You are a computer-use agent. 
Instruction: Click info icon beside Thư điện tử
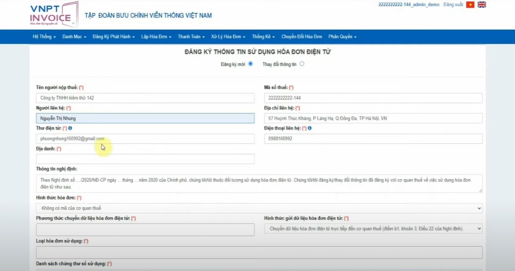click(x=70, y=129)
